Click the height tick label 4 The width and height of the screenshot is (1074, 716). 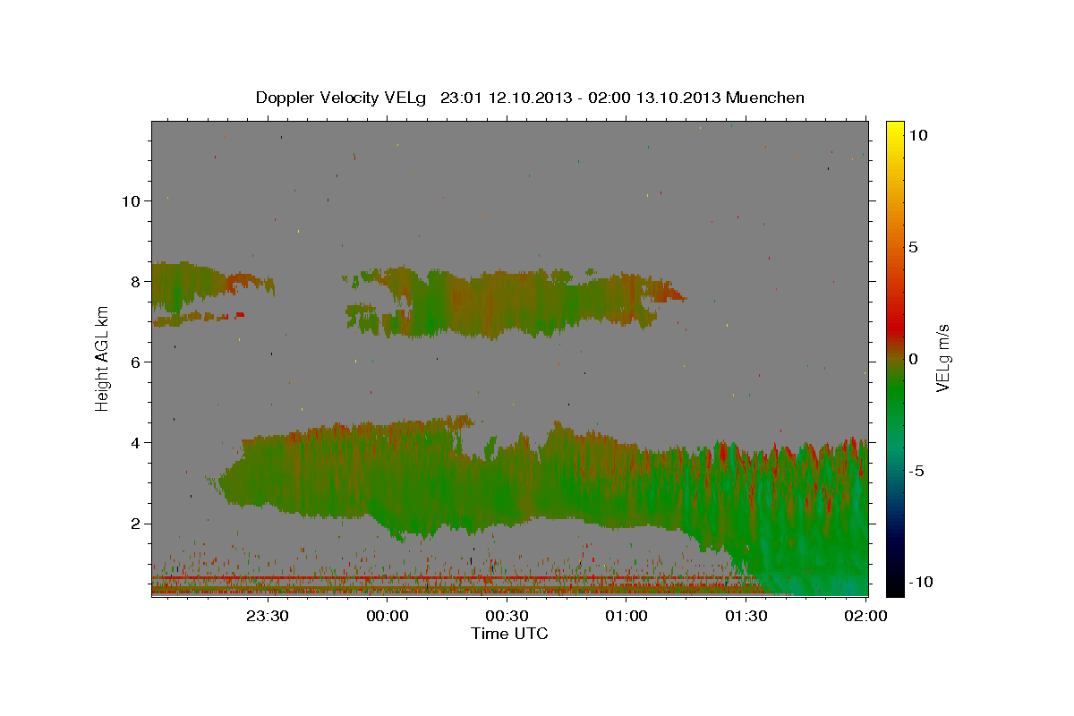click(137, 442)
